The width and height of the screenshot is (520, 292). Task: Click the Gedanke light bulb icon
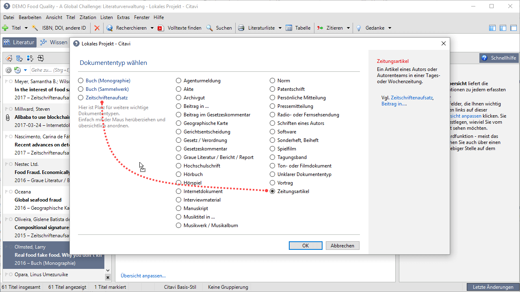click(359, 28)
